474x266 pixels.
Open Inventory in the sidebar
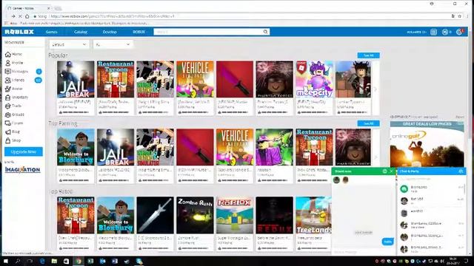click(x=16, y=98)
